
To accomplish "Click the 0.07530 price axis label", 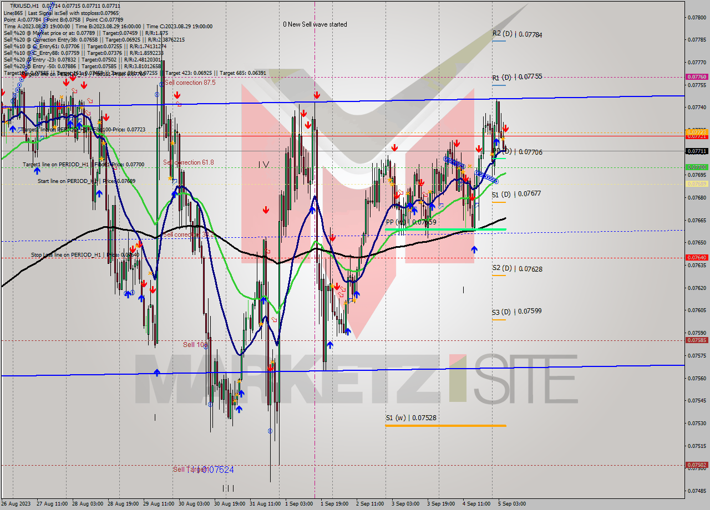I will click(697, 423).
